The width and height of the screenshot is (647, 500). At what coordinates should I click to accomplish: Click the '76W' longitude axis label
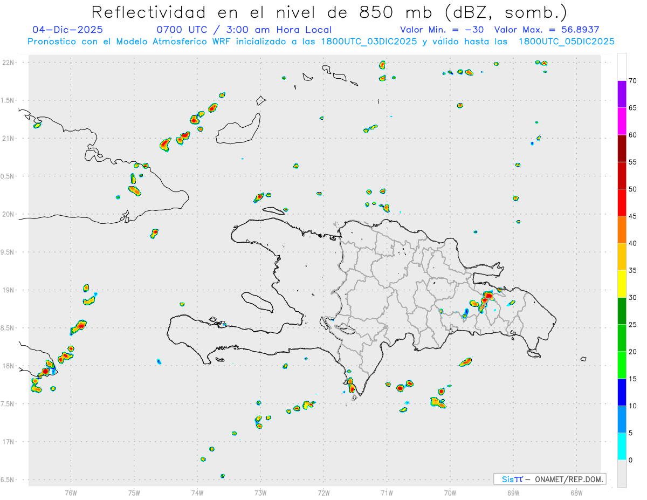[71, 492]
